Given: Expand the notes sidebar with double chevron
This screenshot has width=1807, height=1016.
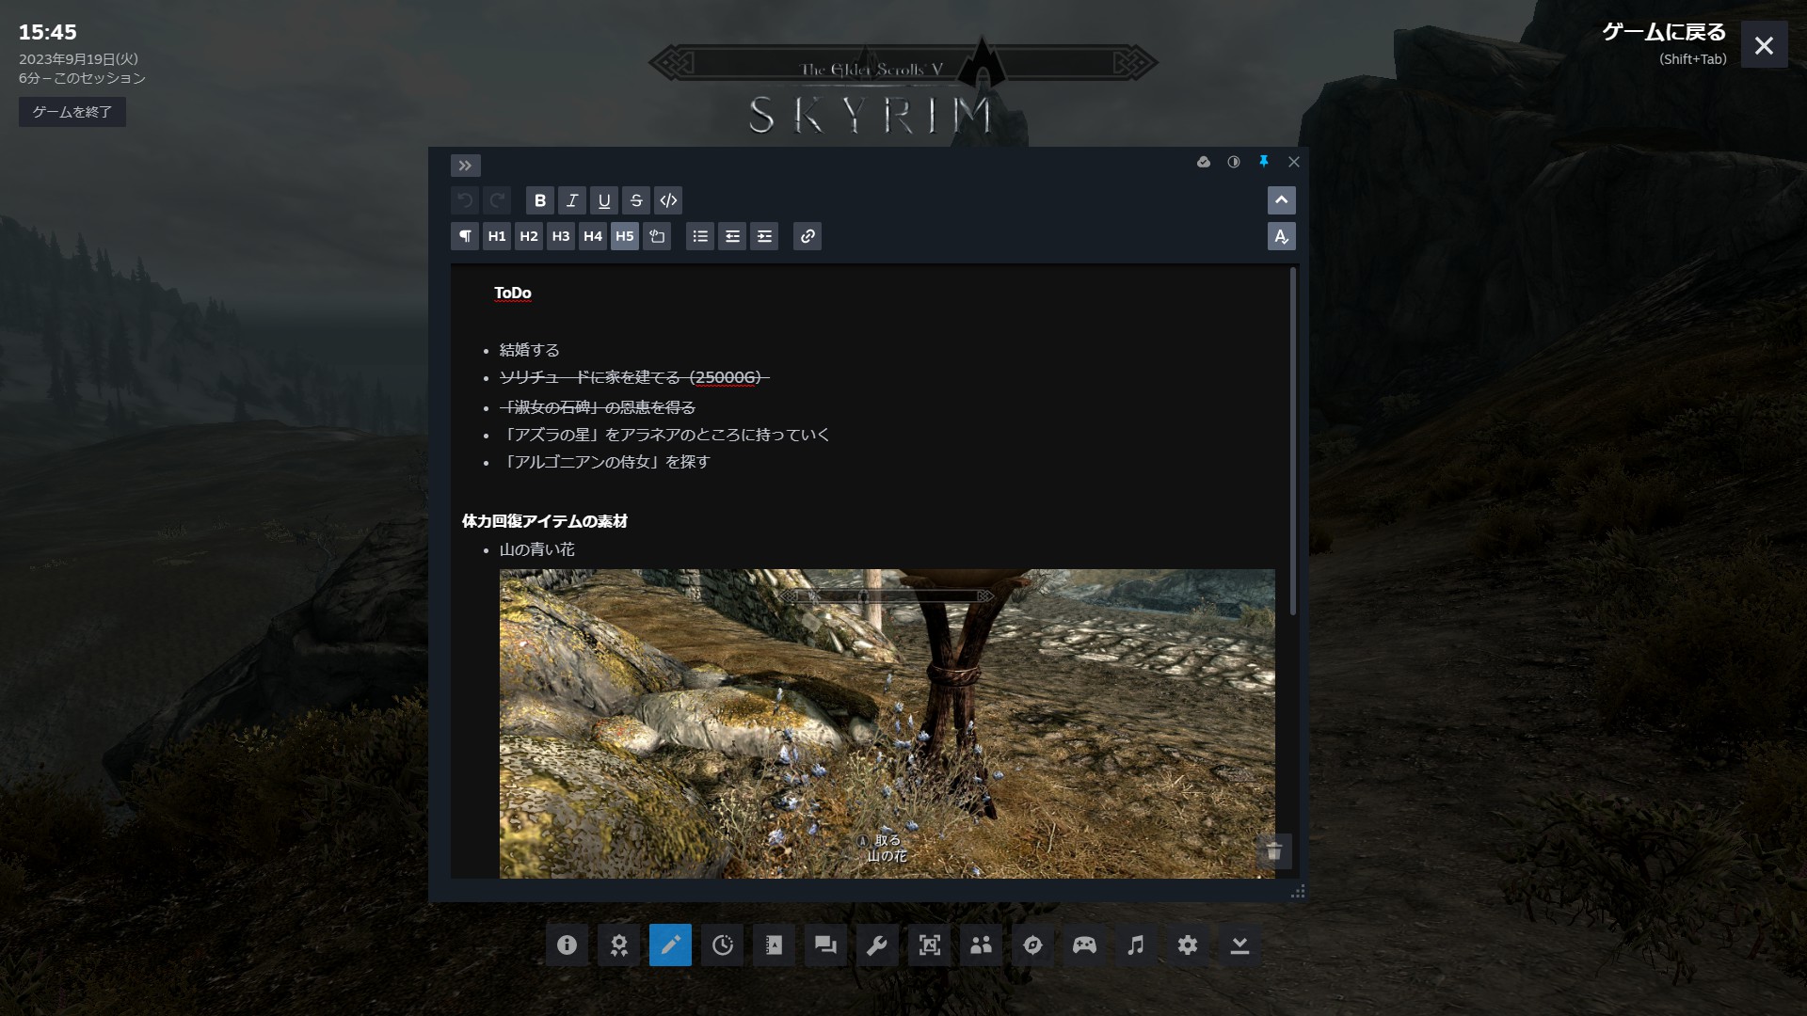Looking at the screenshot, I should coord(465,166).
